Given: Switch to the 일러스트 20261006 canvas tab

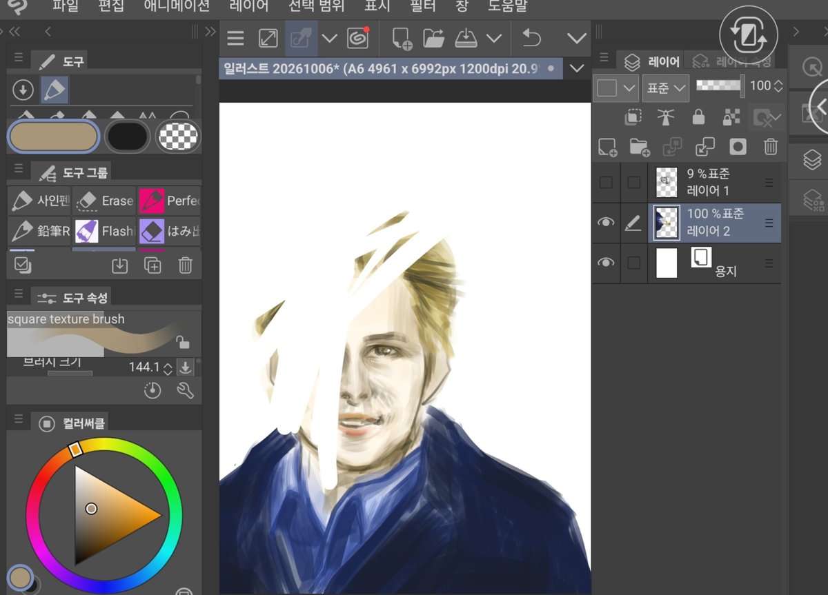Looking at the screenshot, I should pyautogui.click(x=391, y=69).
